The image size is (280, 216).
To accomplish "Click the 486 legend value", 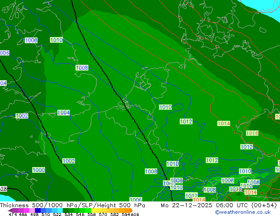I will [x=23, y=214].
